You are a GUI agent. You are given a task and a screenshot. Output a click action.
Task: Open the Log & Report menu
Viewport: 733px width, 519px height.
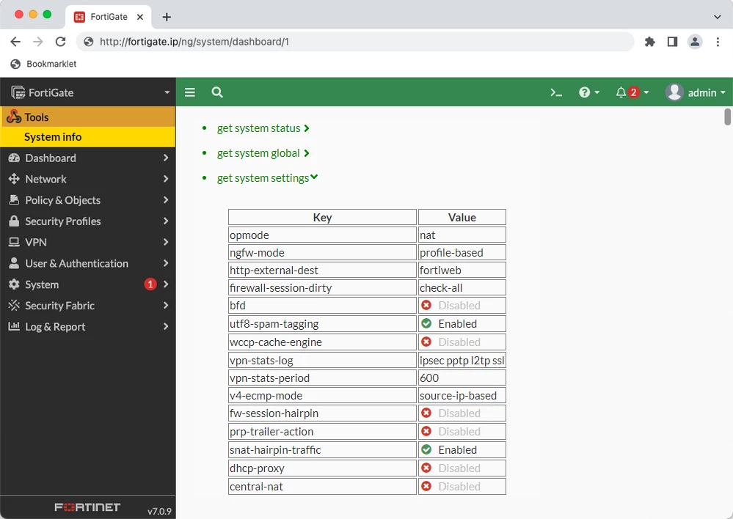point(88,326)
